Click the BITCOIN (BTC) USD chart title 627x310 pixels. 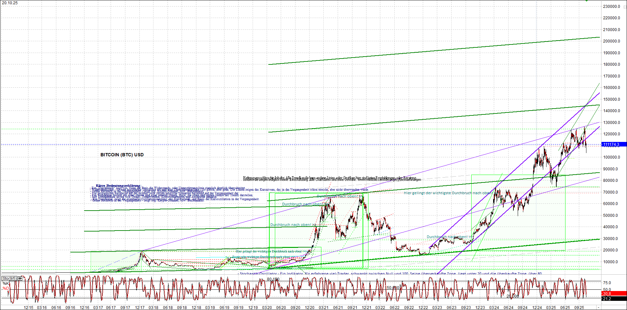(x=122, y=154)
